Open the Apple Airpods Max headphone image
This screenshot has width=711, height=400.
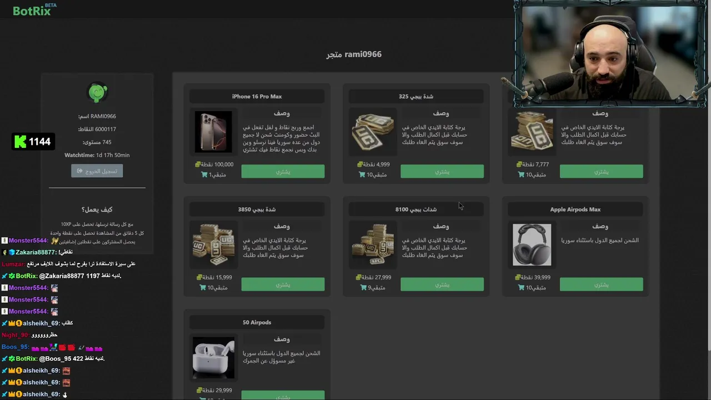point(532,245)
